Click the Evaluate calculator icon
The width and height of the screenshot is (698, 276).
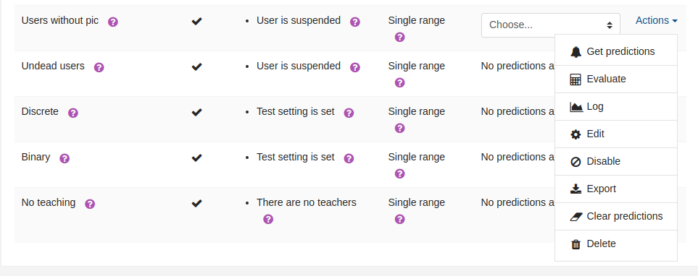(576, 79)
